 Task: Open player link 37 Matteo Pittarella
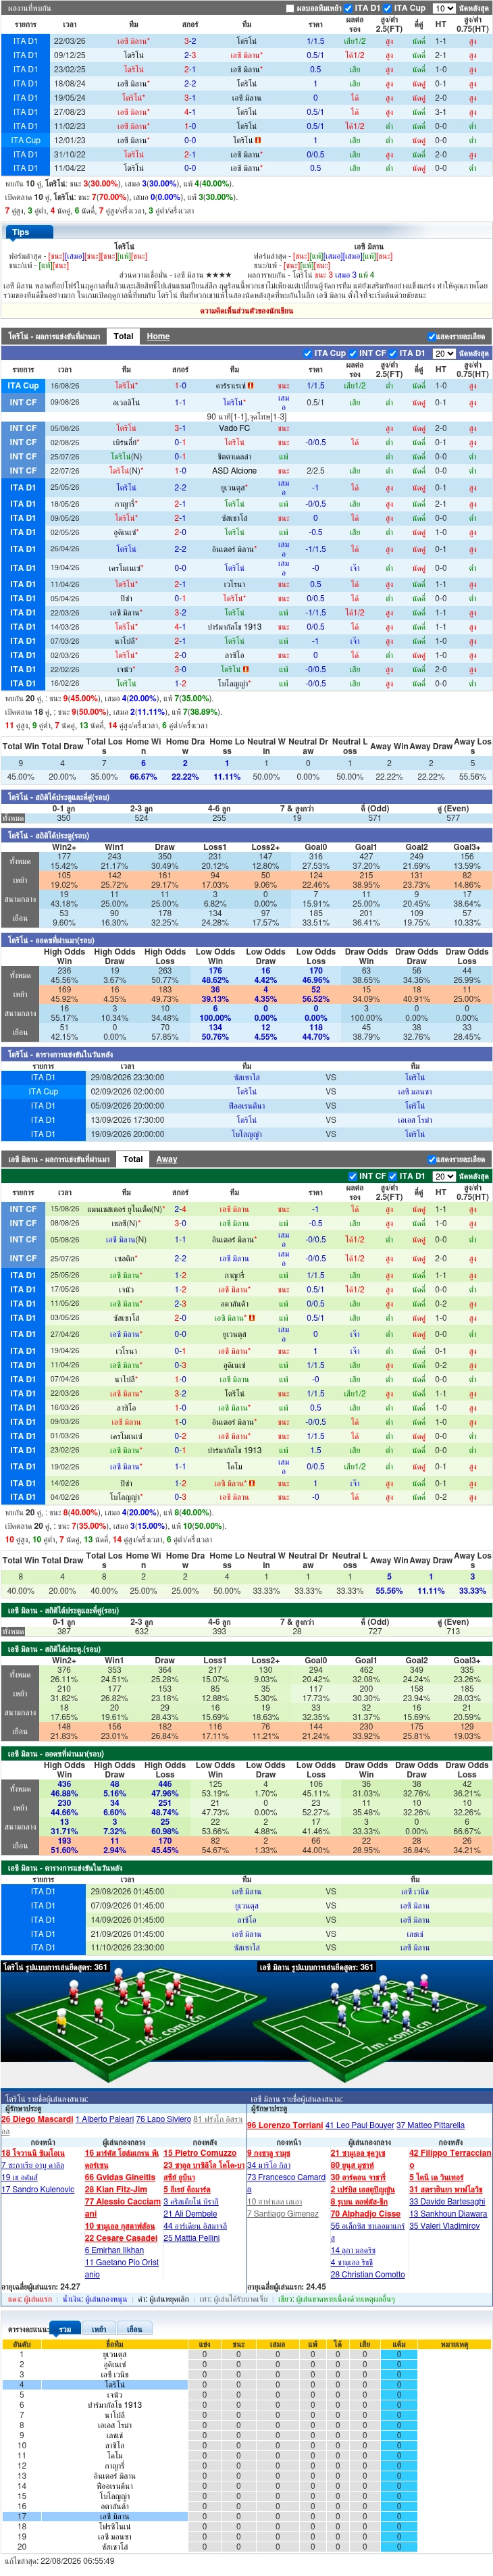click(x=431, y=2126)
